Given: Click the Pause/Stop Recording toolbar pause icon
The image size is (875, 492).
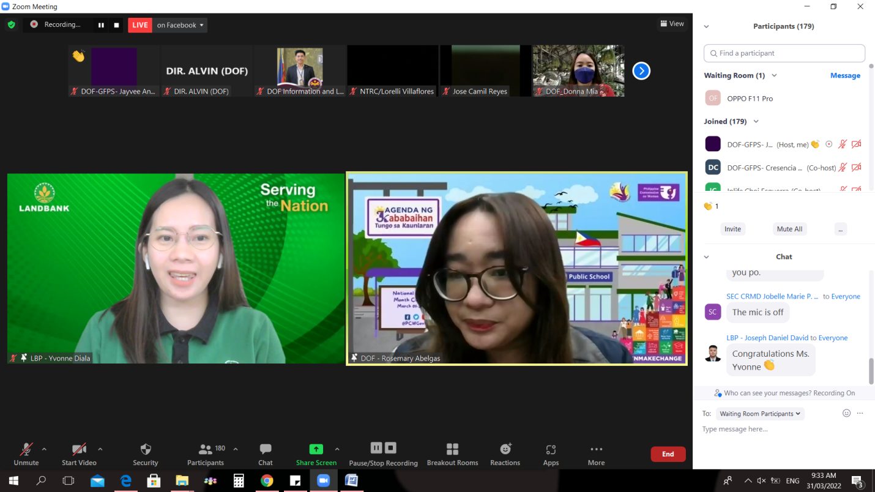Looking at the screenshot, I should click(x=376, y=448).
